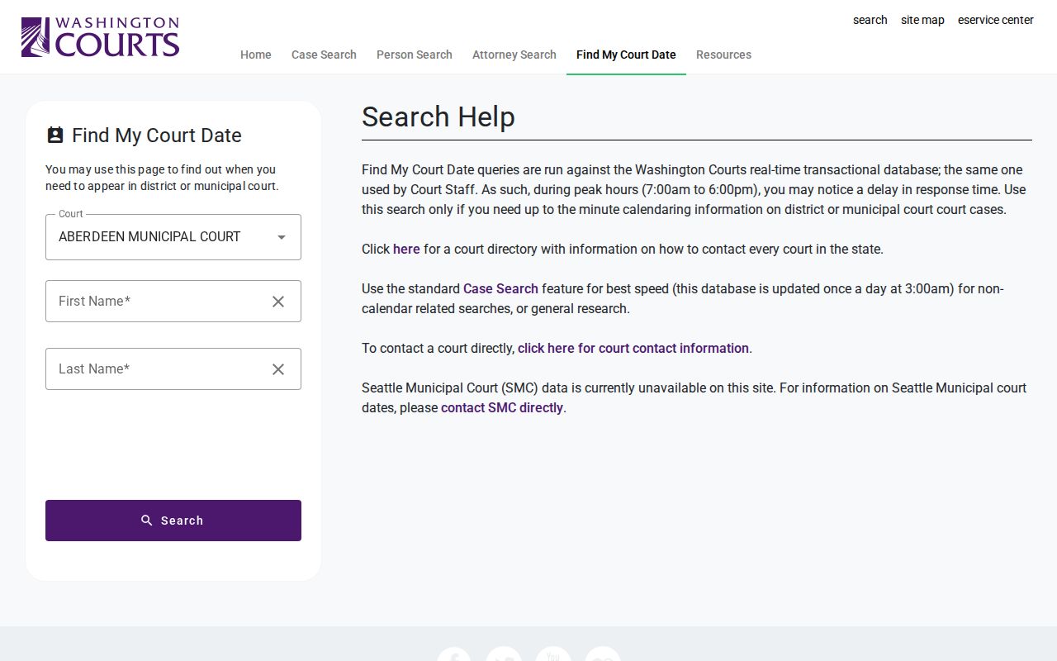Image resolution: width=1057 pixels, height=661 pixels.
Task: Go to the Home tab
Action: point(256,55)
